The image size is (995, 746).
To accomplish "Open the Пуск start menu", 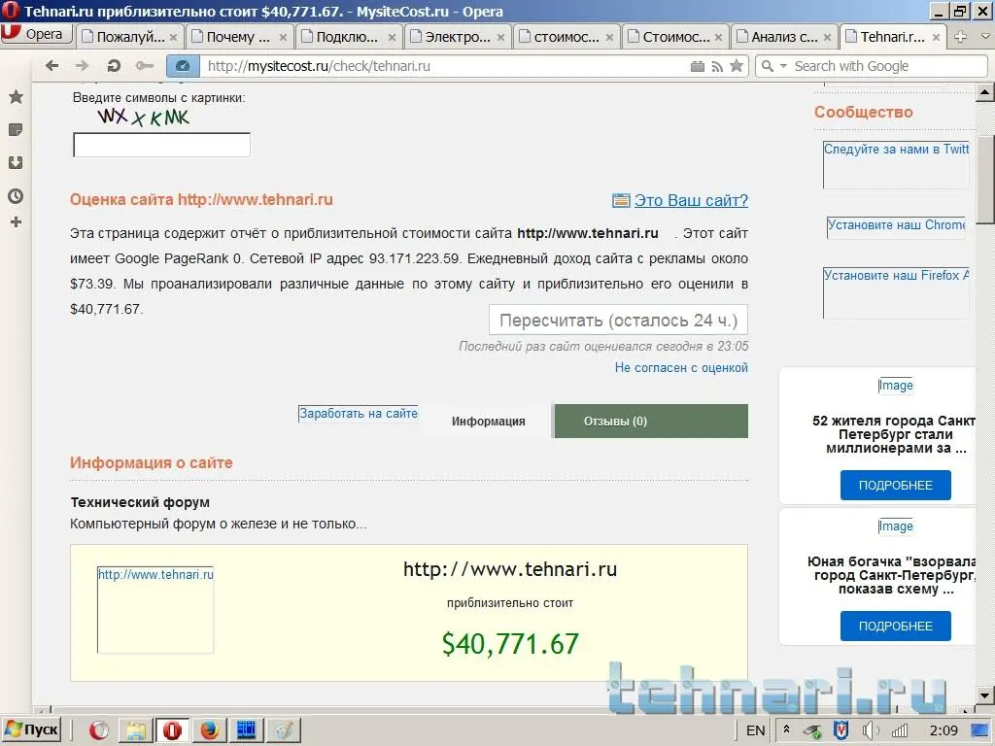I will click(x=31, y=730).
